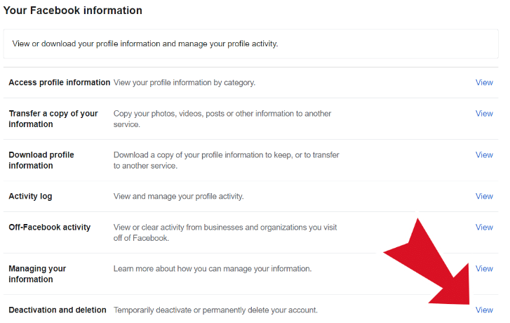
Task: Open View for Transfer a copy of your information
Action: pos(484,113)
